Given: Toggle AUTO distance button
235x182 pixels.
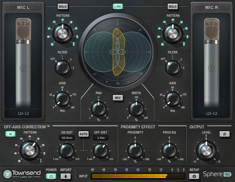Looking at the screenshot, I should 84,134.
